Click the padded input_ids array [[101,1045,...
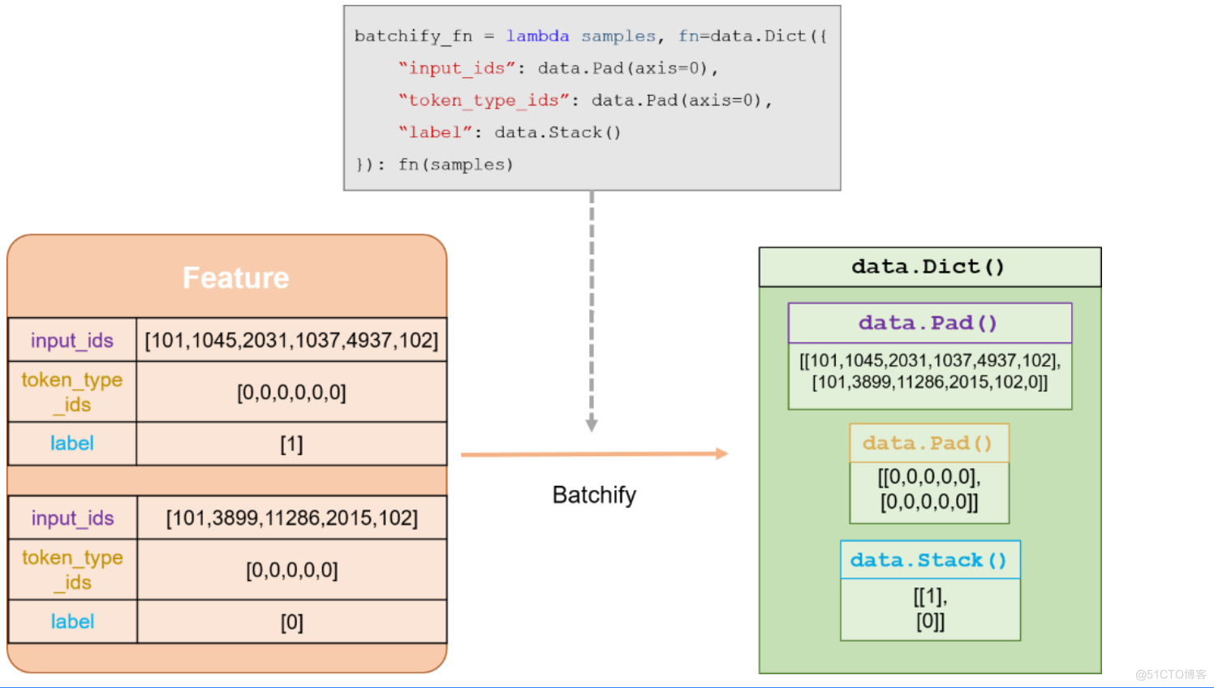The image size is (1214, 688). pos(930,371)
